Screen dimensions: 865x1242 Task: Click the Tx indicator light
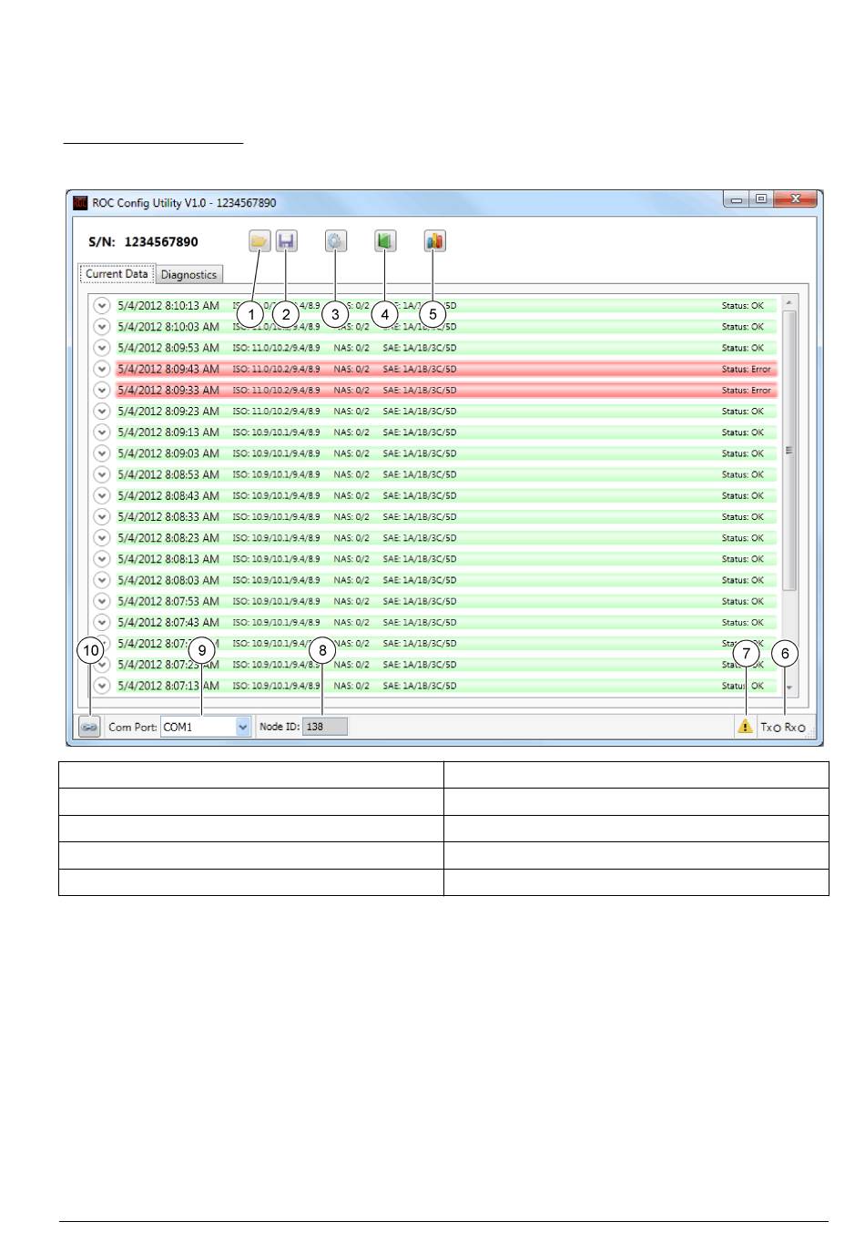[777, 728]
